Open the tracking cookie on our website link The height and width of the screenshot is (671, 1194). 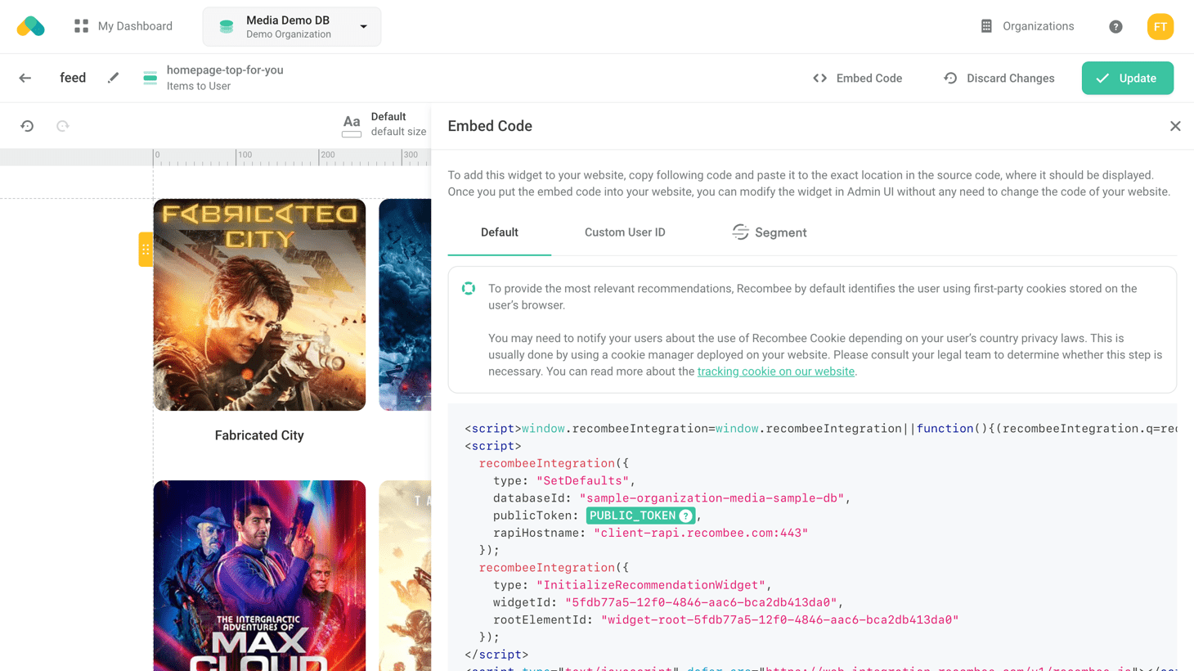point(775,372)
